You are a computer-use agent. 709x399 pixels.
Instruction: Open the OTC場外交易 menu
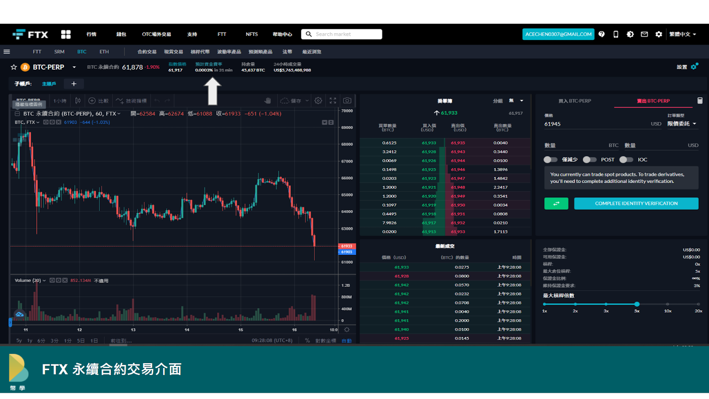156,34
